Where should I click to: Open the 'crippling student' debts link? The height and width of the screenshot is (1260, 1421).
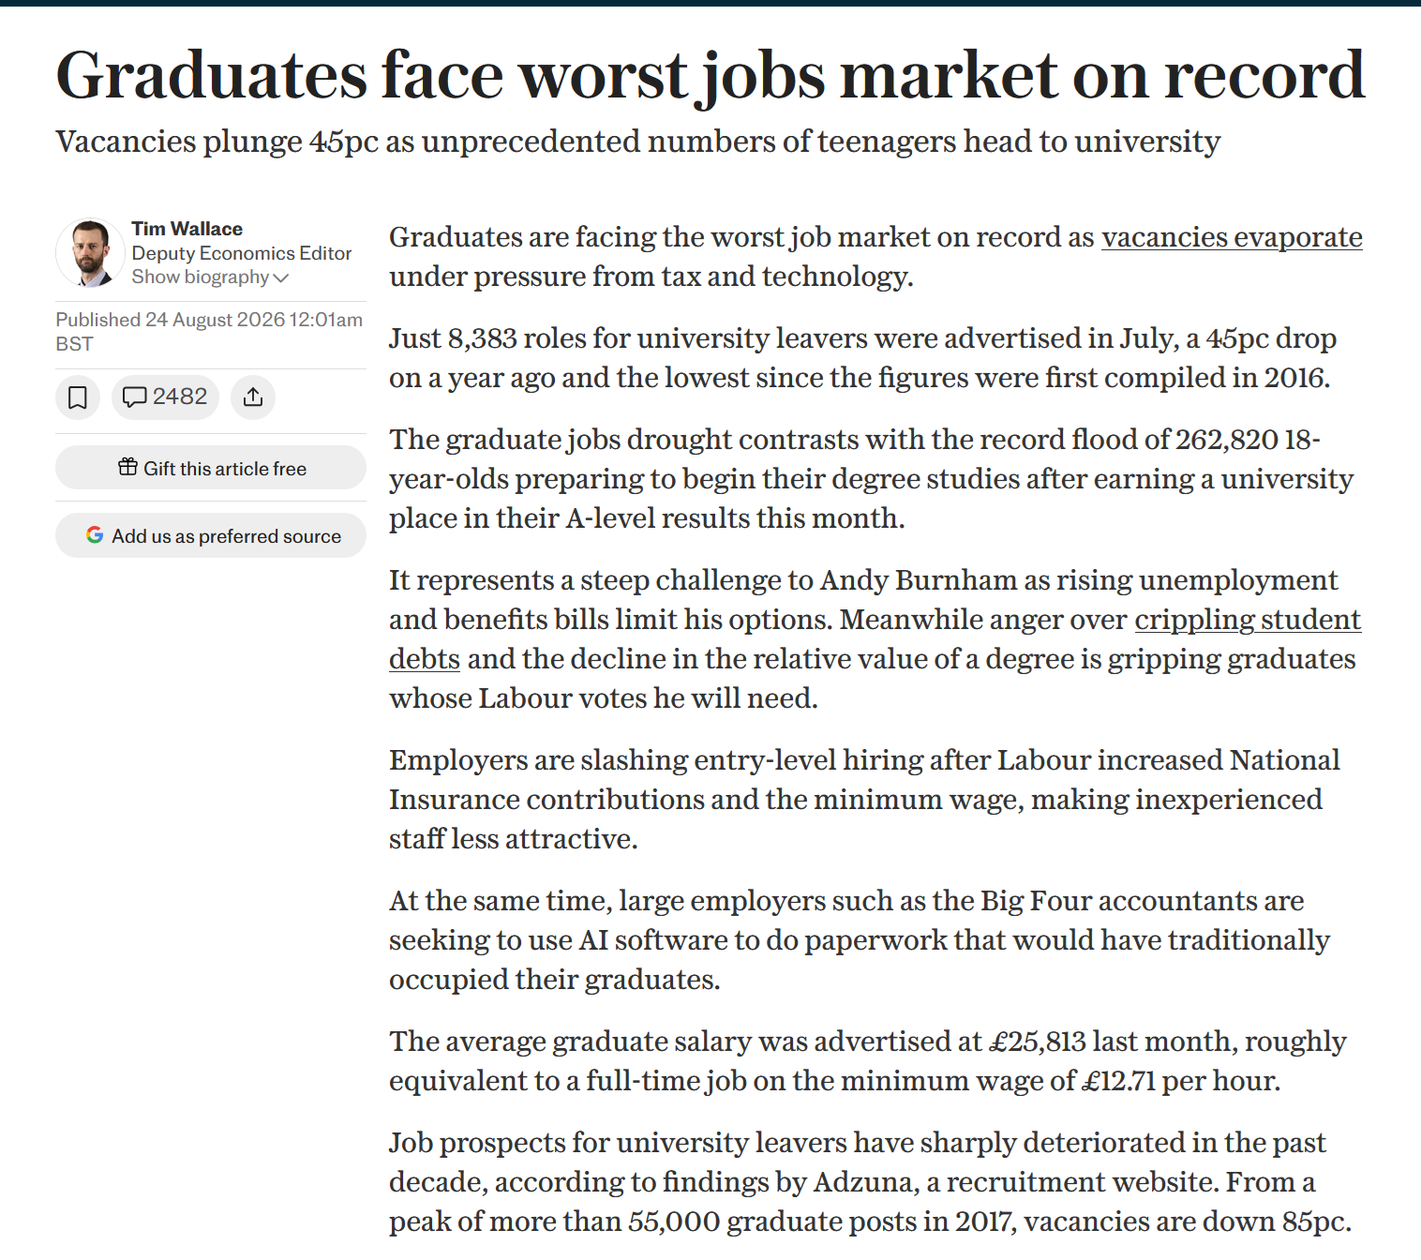(1248, 620)
